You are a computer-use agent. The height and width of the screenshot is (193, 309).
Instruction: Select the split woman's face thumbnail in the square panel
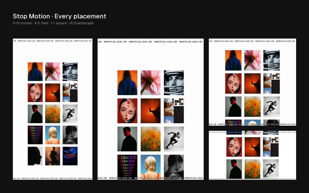pyautogui.click(x=233, y=84)
